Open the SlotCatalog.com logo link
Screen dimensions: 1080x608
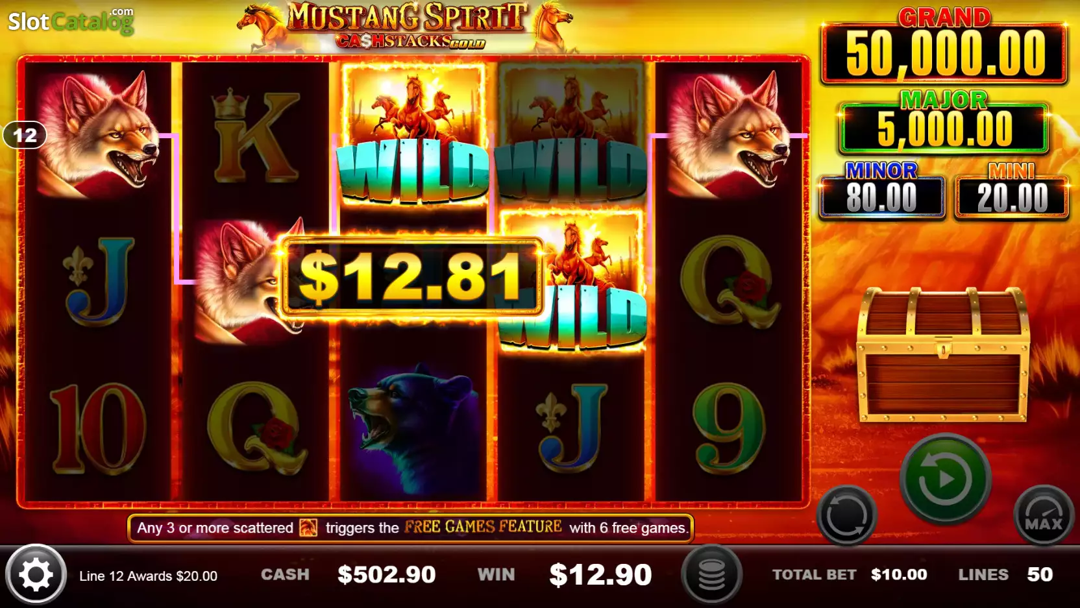tap(71, 21)
